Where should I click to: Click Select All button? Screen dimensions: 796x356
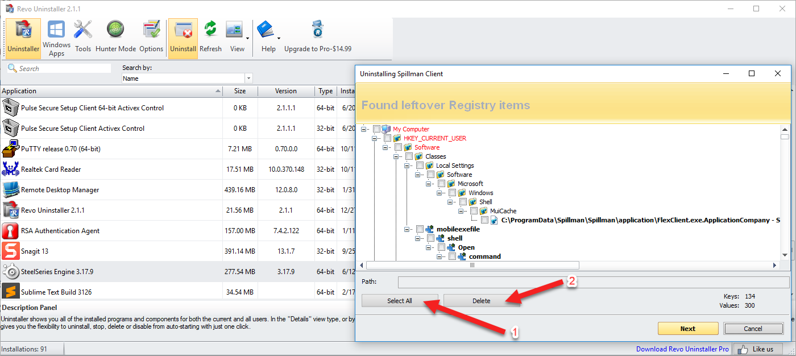400,301
